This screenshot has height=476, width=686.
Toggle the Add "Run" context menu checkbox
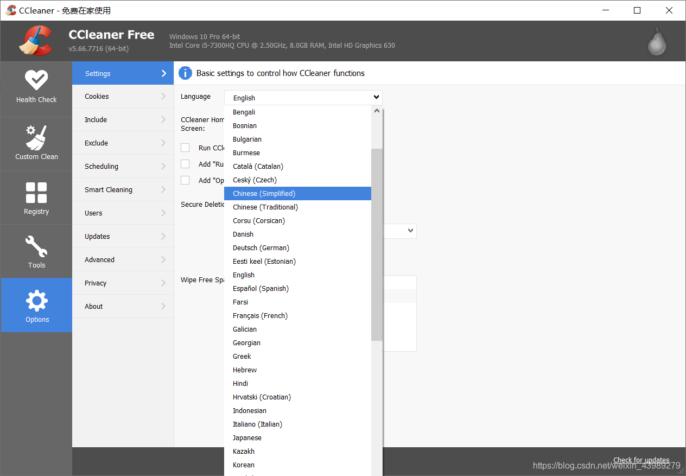(185, 164)
